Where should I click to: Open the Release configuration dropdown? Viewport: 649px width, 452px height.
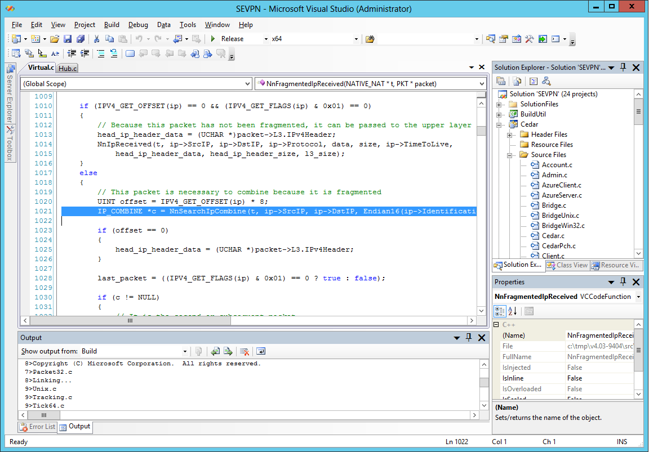tap(266, 39)
